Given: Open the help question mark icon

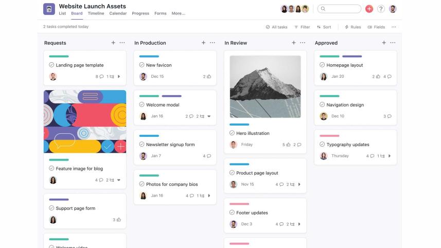Looking at the screenshot, I should 381,9.
